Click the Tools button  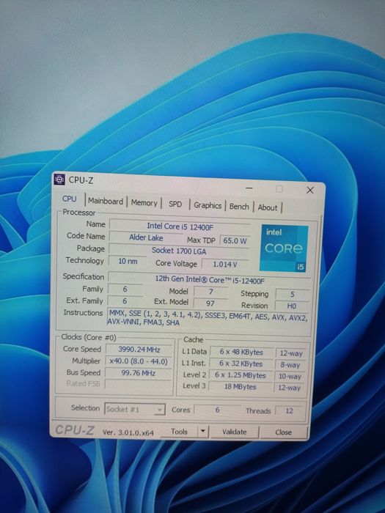pos(180,431)
